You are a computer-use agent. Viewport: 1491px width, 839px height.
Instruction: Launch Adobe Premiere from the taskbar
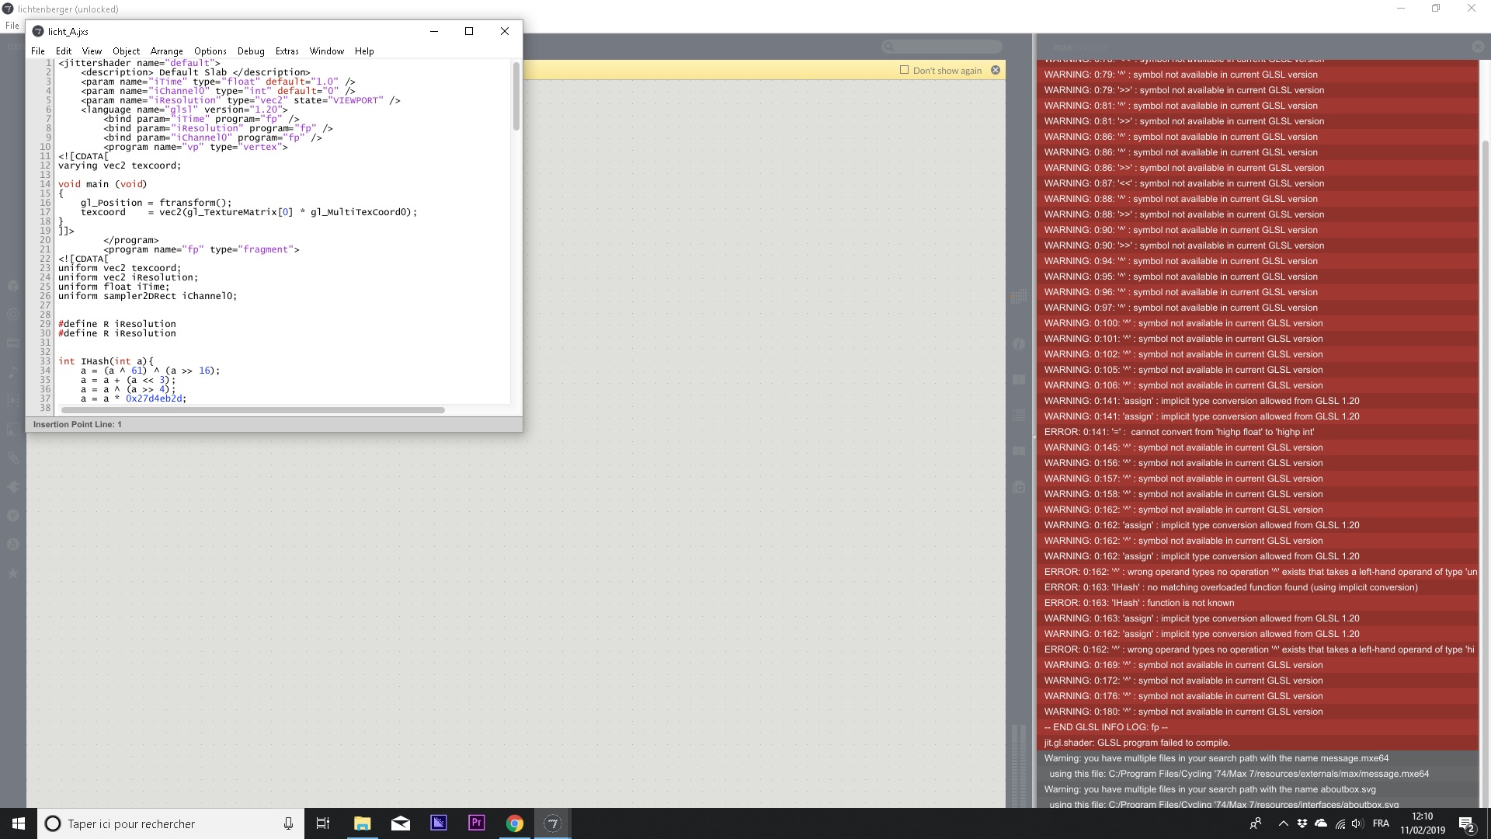(476, 823)
